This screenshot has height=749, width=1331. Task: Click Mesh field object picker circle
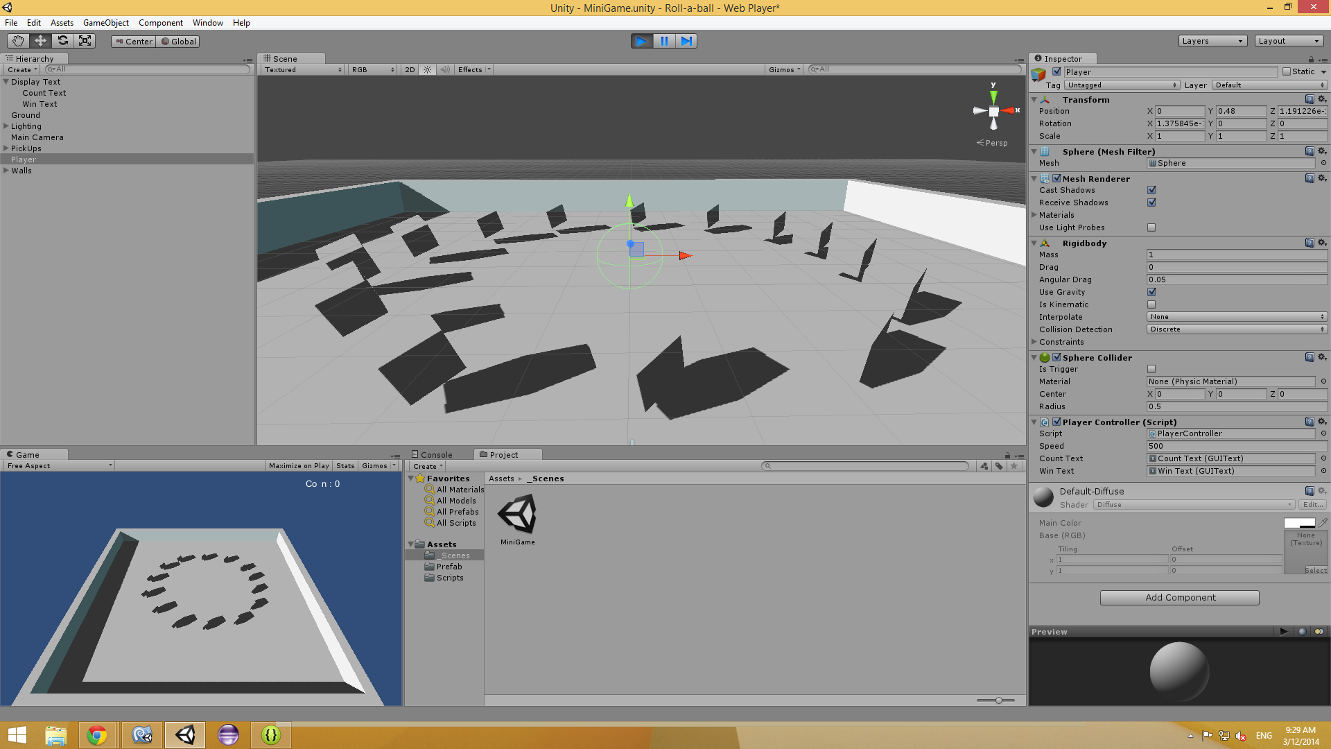(1323, 163)
